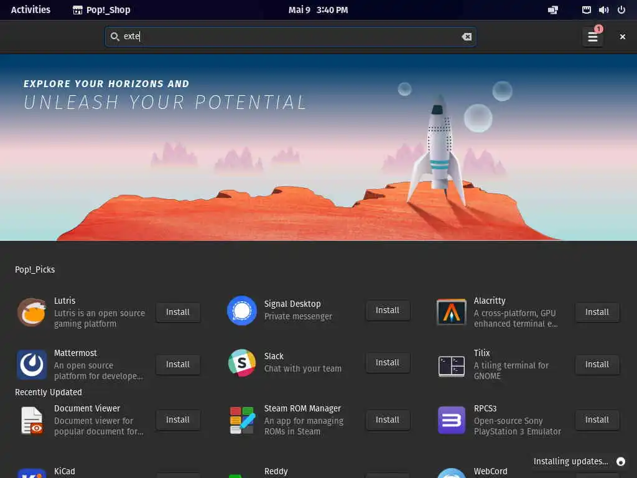Open the clock and calendar Mai 9
Image resolution: width=637 pixels, height=478 pixels.
point(318,10)
